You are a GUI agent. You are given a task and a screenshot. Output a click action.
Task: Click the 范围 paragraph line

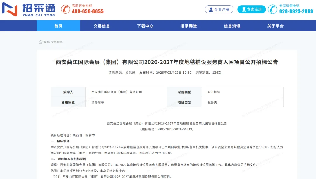pos(89,171)
